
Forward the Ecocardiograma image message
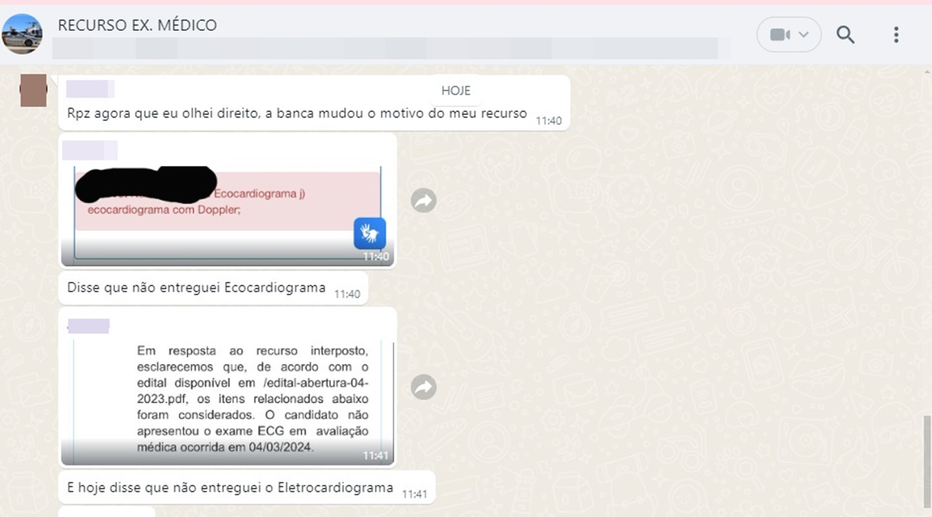tap(423, 200)
